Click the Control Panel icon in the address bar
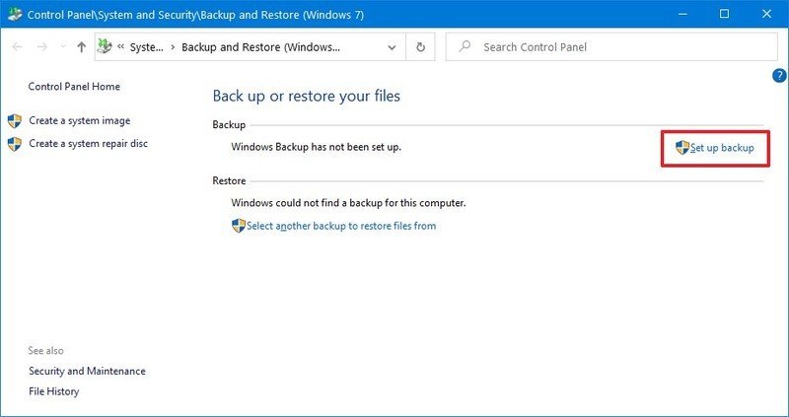This screenshot has width=789, height=417. point(106,47)
